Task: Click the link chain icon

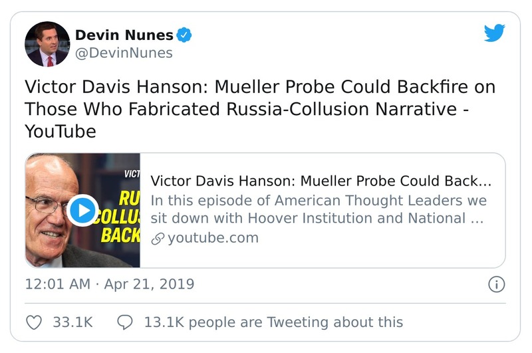Action: [158, 238]
